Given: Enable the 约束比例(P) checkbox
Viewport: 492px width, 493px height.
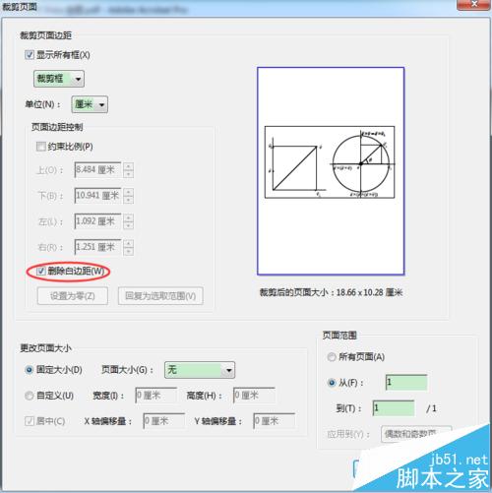Looking at the screenshot, I should [x=41, y=147].
